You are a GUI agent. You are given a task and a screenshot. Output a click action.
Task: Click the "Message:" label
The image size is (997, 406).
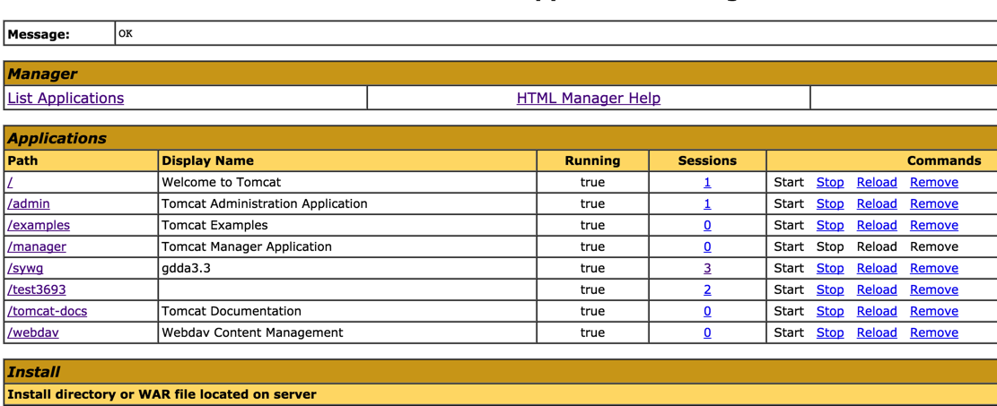coord(39,34)
